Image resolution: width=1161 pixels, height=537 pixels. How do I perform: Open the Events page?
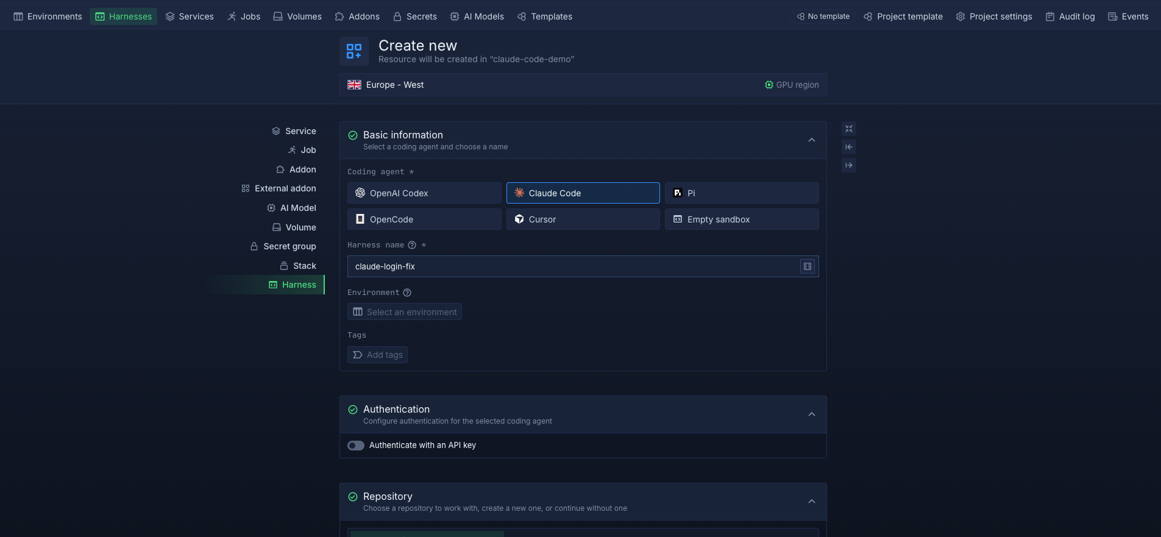point(1128,16)
